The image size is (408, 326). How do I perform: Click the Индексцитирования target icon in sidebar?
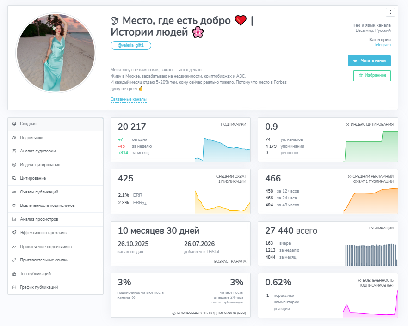pyautogui.click(x=14, y=165)
